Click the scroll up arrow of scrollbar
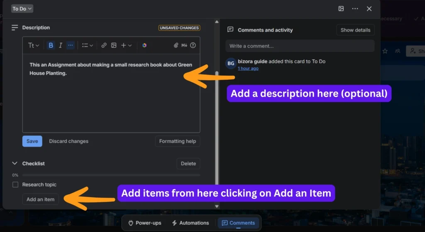Screen dimensions: 425x232 click(x=217, y=22)
